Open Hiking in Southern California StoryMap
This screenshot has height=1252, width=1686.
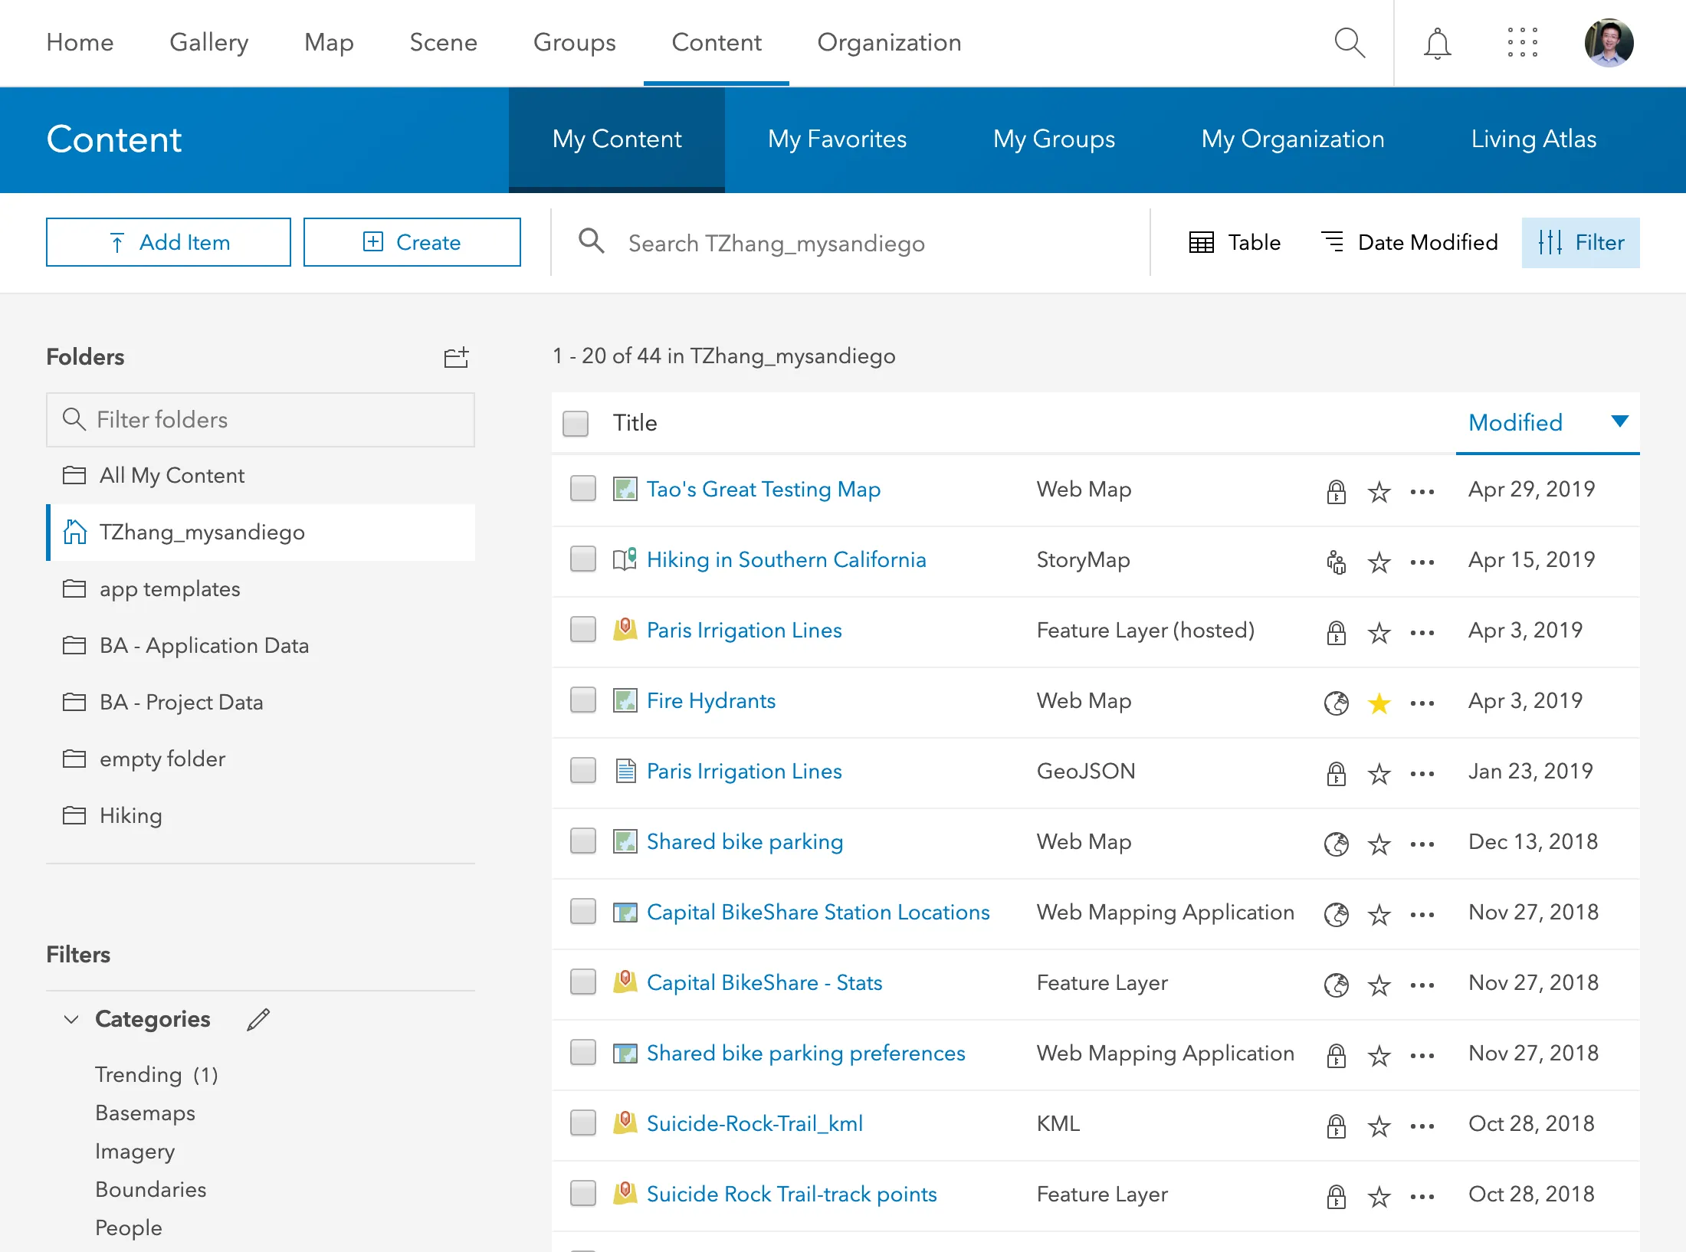[x=786, y=560]
